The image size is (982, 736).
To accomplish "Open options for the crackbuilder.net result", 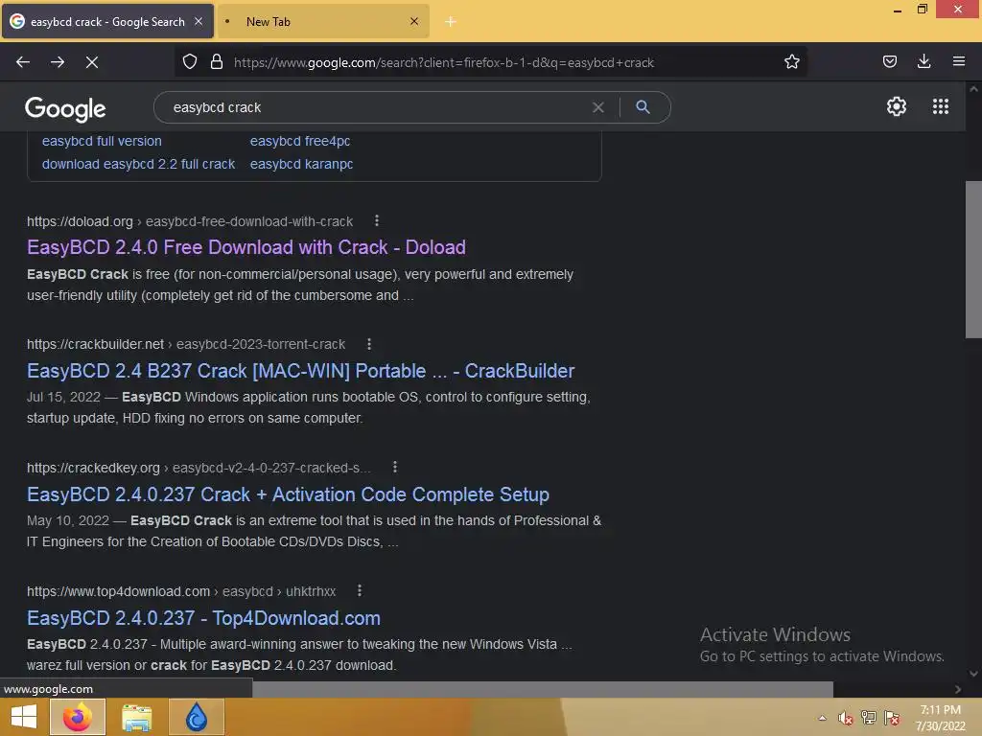I will point(369,344).
